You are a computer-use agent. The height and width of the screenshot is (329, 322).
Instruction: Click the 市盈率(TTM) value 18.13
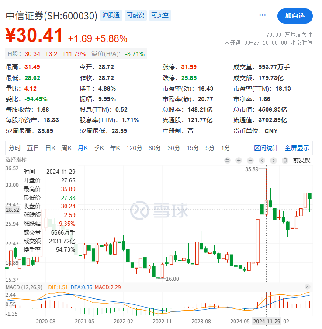coord(283,88)
